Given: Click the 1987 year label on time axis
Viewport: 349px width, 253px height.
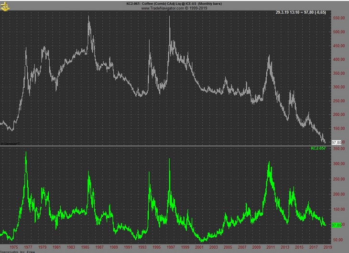Looking at the screenshot, I should click(99, 247).
